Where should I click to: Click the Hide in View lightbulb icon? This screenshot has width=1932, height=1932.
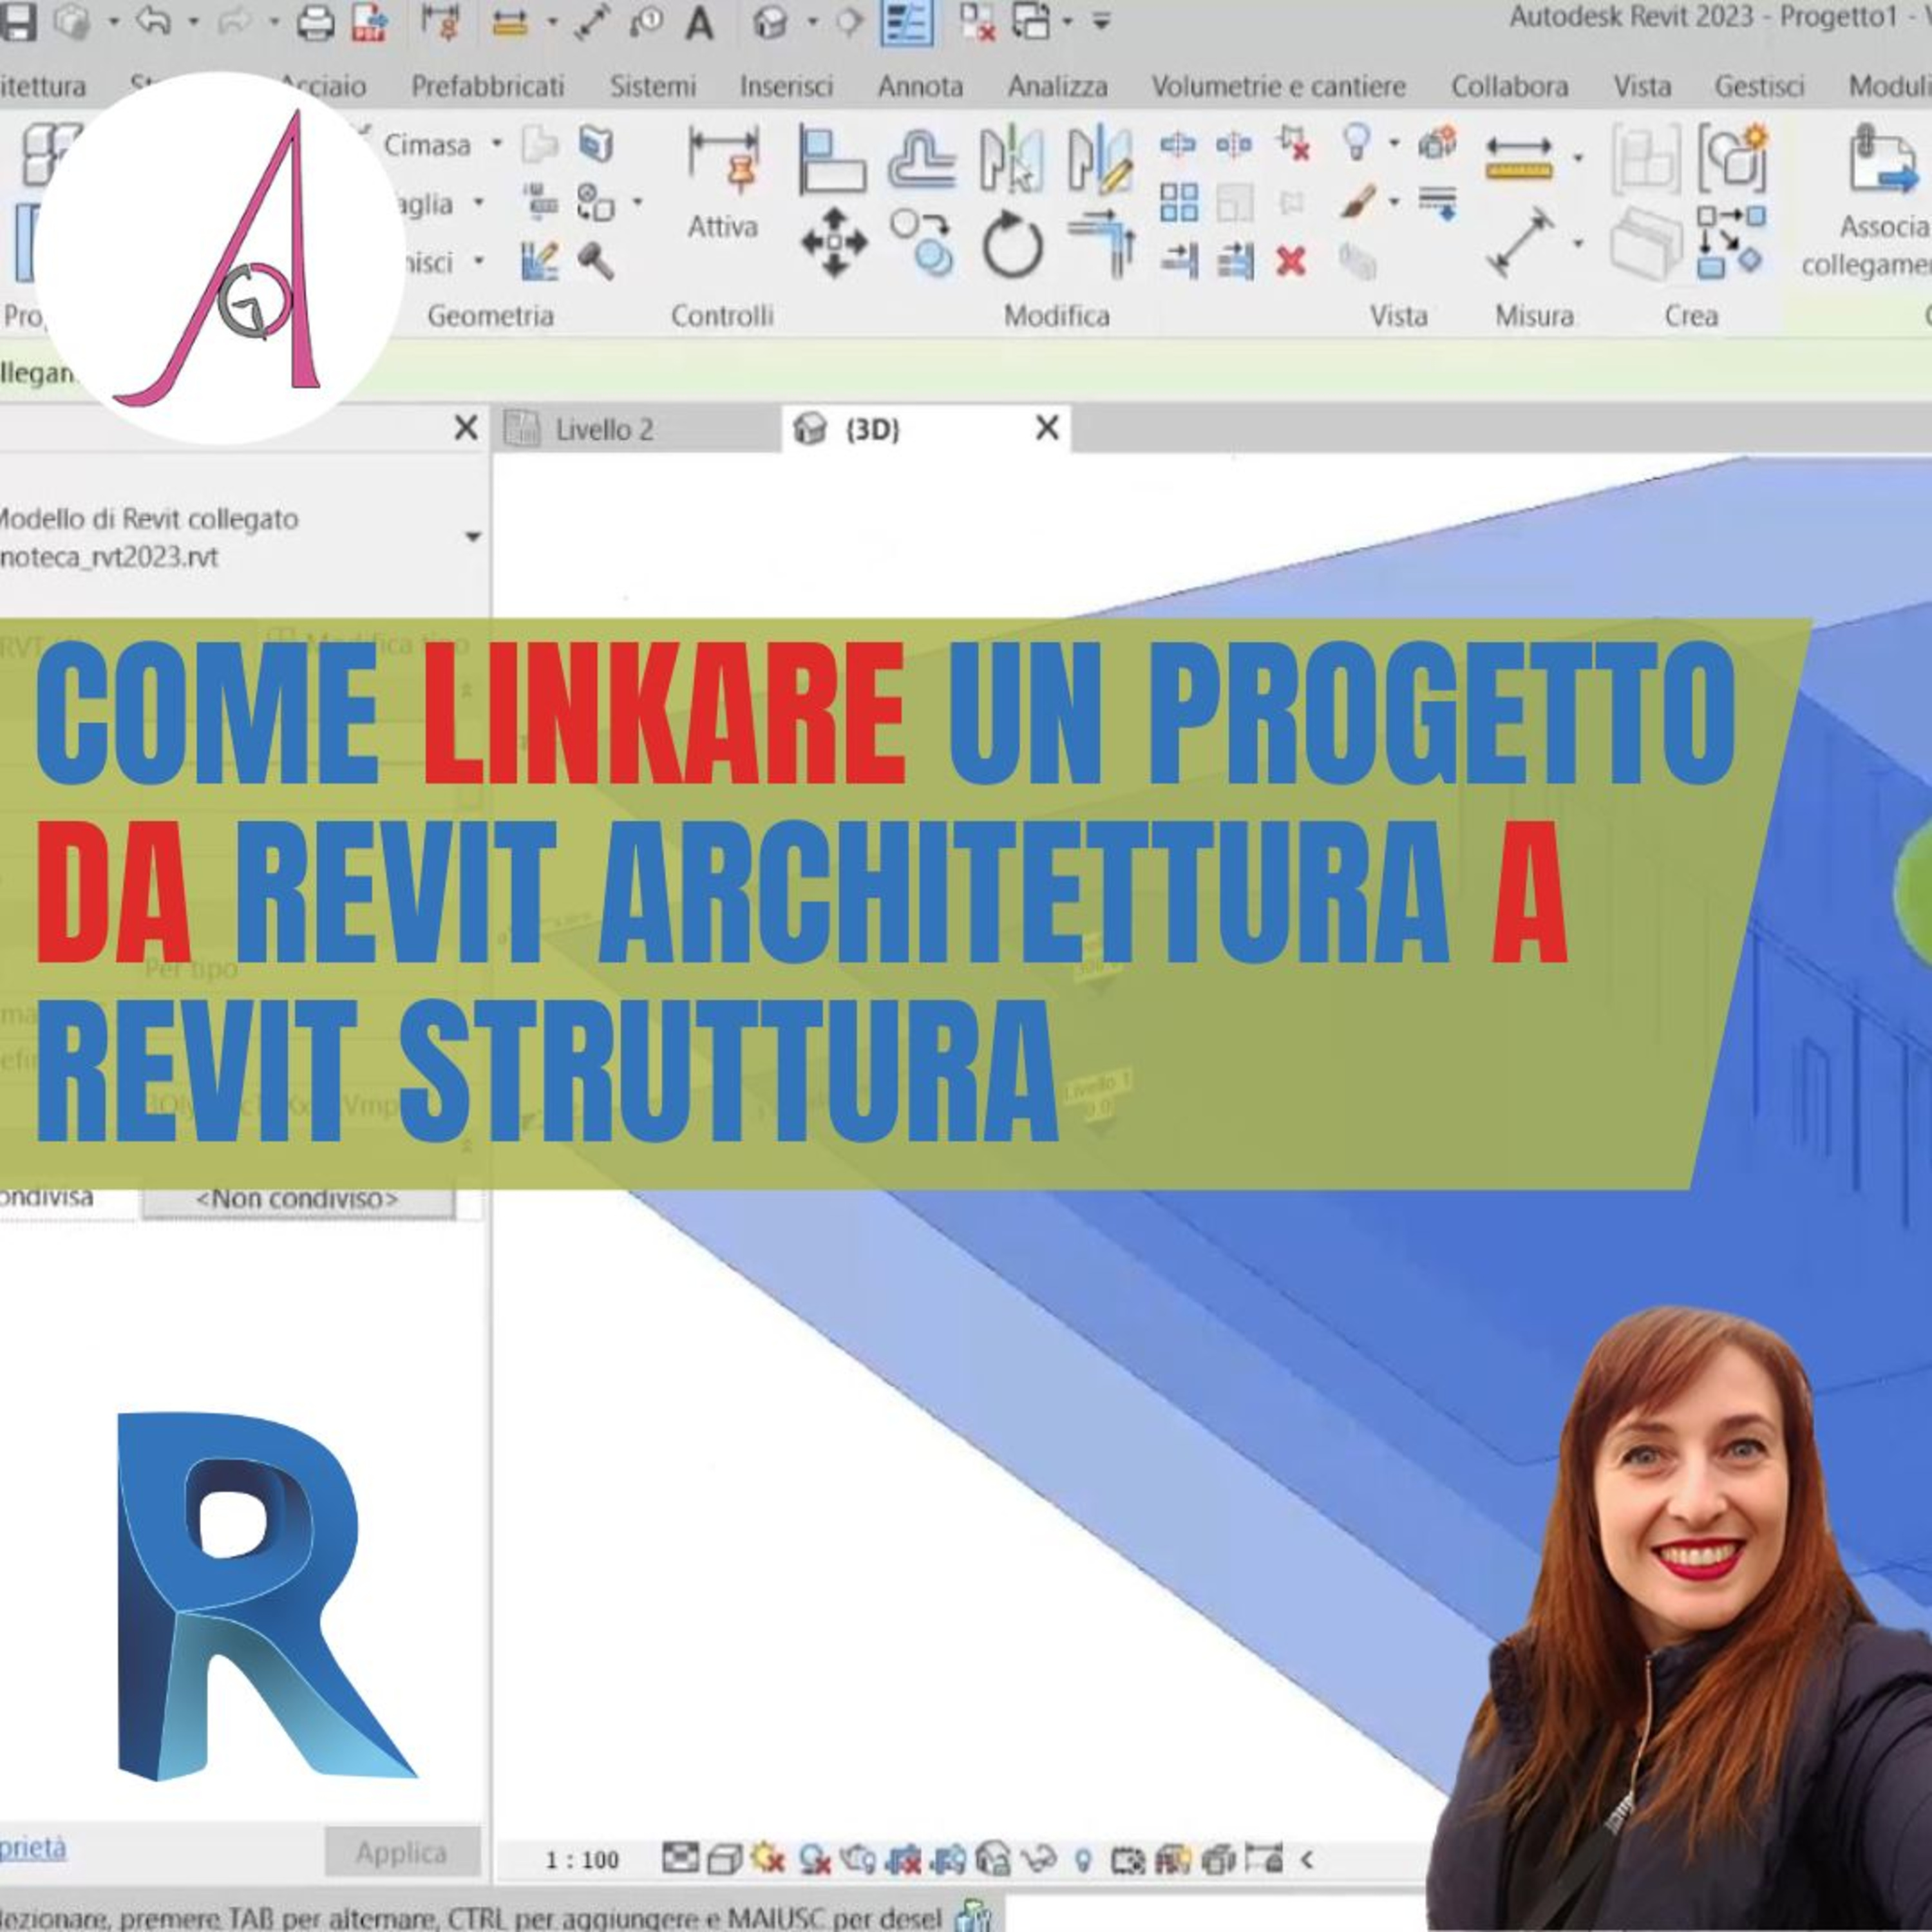coord(1356,142)
